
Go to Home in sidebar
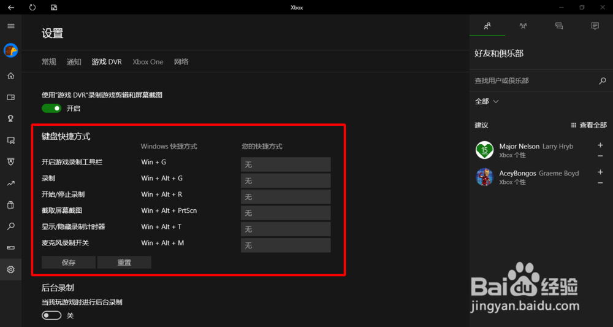click(x=11, y=76)
